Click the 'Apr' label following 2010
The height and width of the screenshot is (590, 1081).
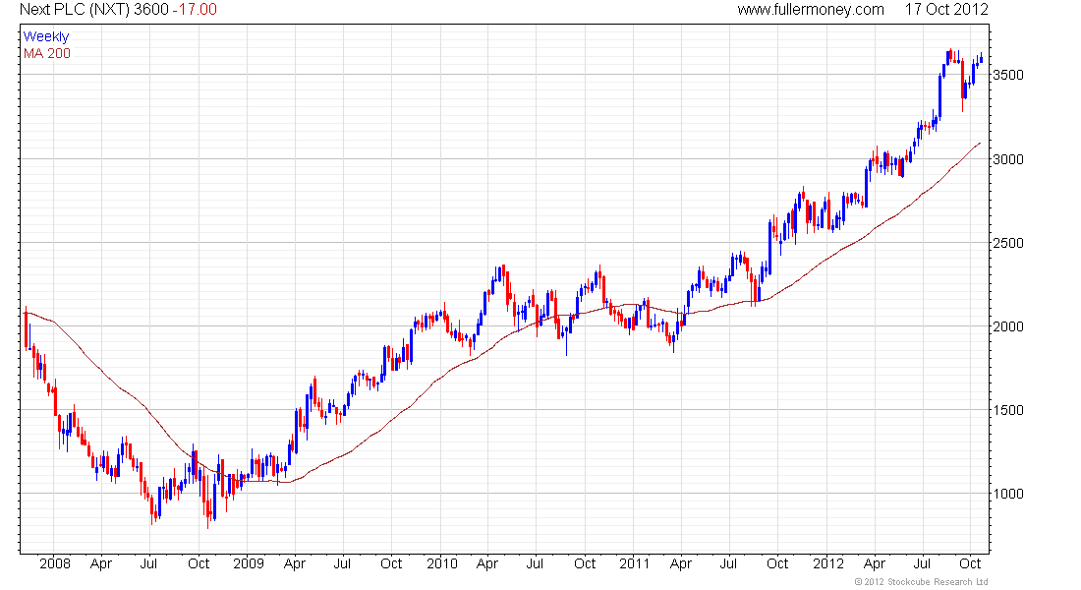pyautogui.click(x=487, y=564)
